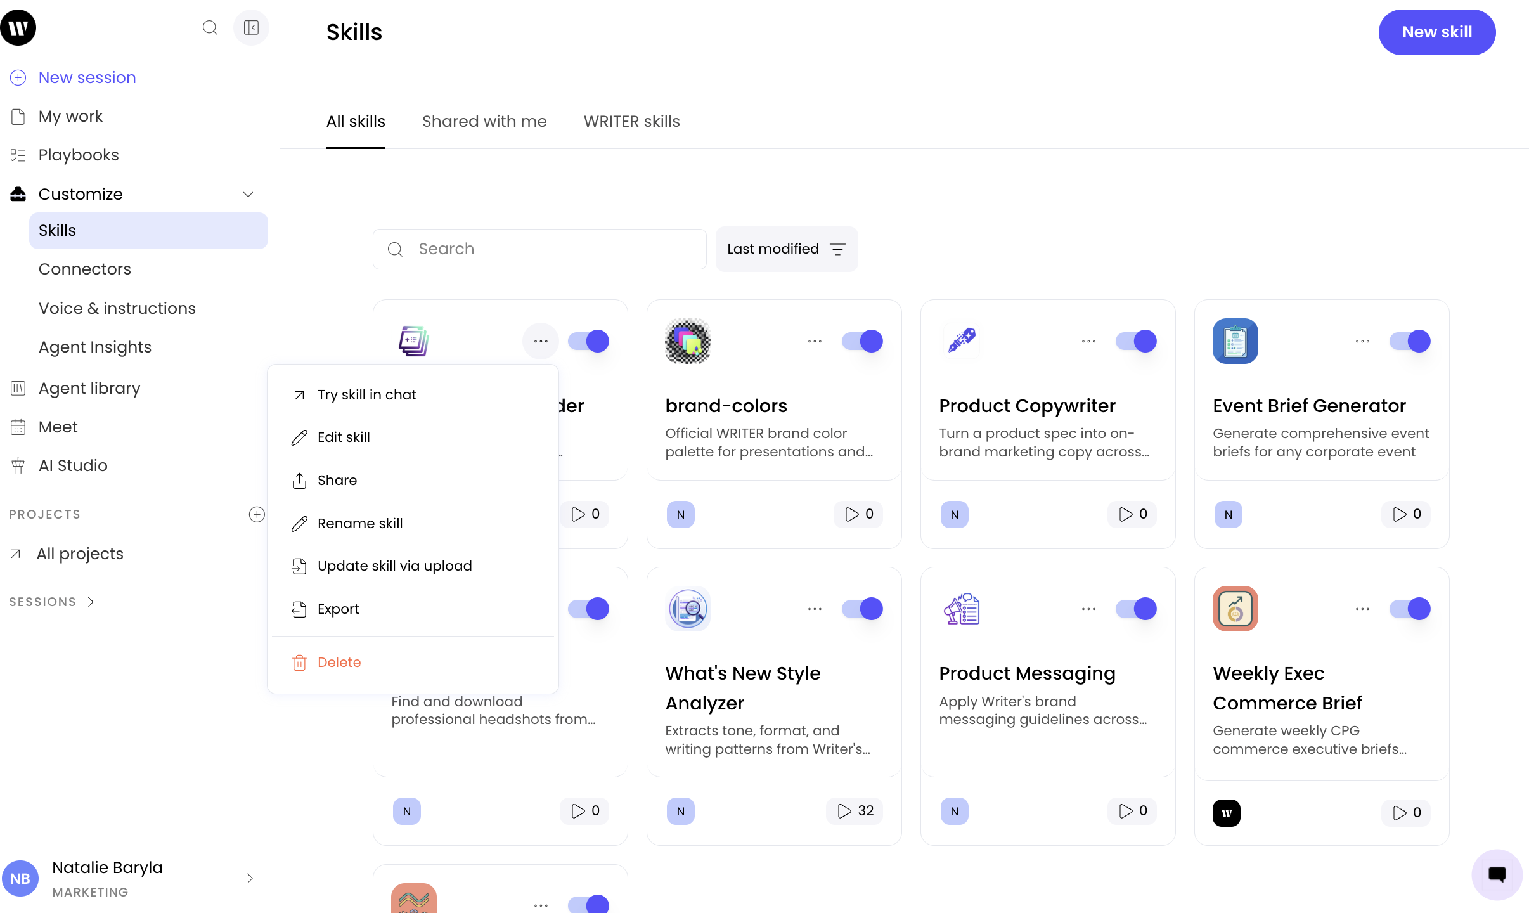Open Connectors in the sidebar
The image size is (1529, 913).
coord(85,269)
